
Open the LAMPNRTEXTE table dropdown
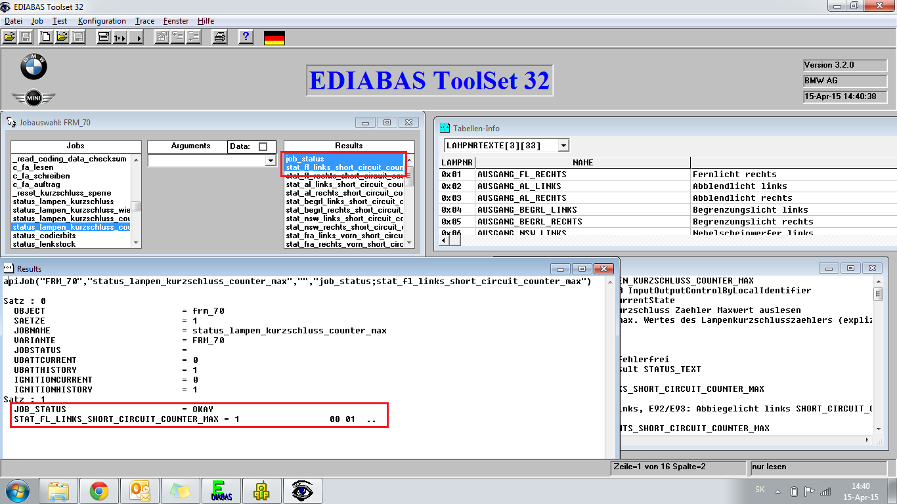[x=563, y=146]
